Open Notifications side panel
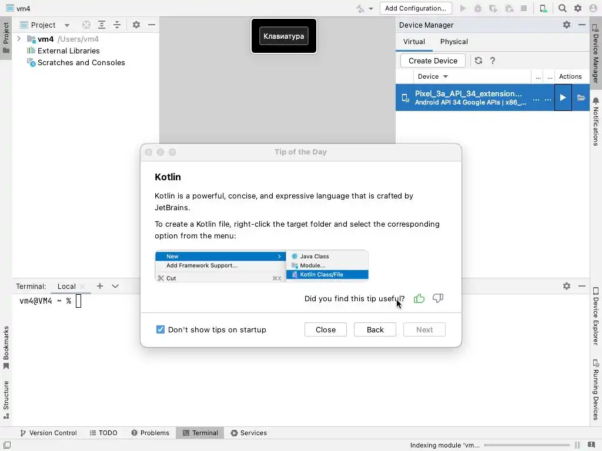 pos(596,122)
